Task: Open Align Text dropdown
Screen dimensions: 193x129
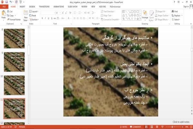Action: tap(106, 15)
